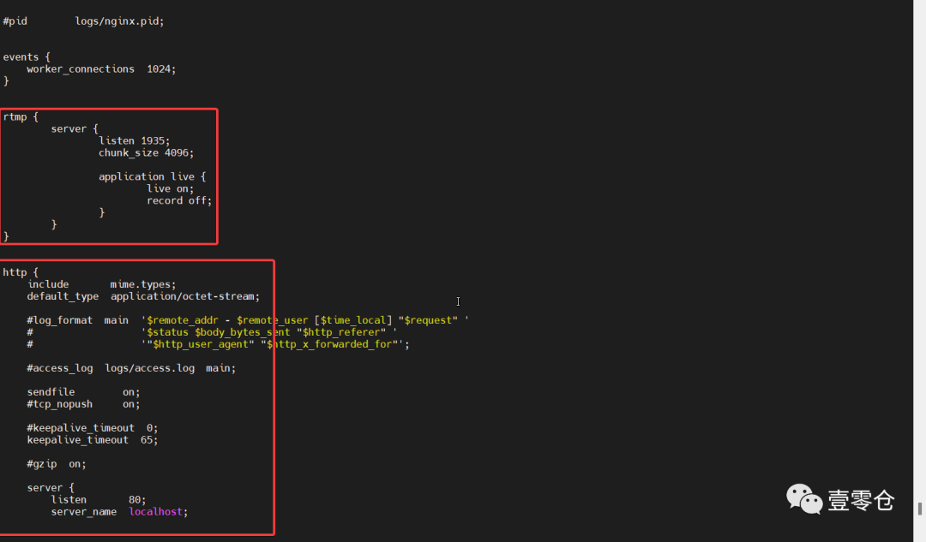Click the purple "localhost" server name value
Viewport: 926px width, 542px height.
(x=158, y=512)
